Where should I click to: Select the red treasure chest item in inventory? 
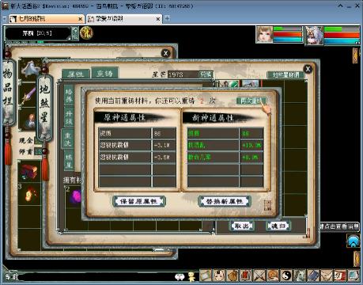click(29, 172)
